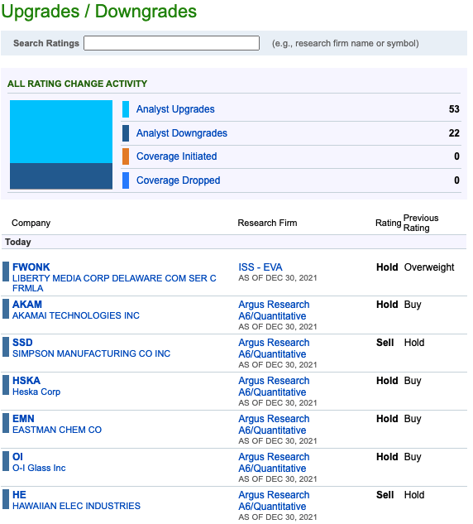The width and height of the screenshot is (473, 524).
Task: Open the Coverage Dropped link
Action: (179, 180)
